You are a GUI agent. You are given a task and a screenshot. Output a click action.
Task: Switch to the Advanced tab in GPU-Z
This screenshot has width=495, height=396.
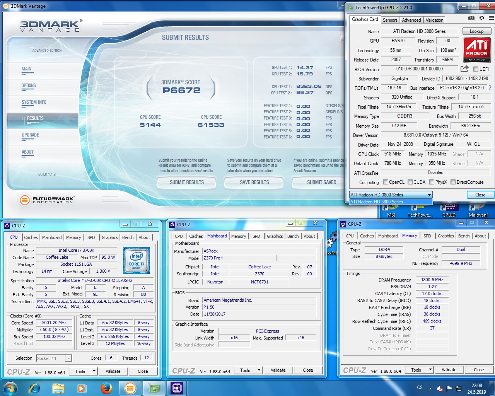pos(411,20)
